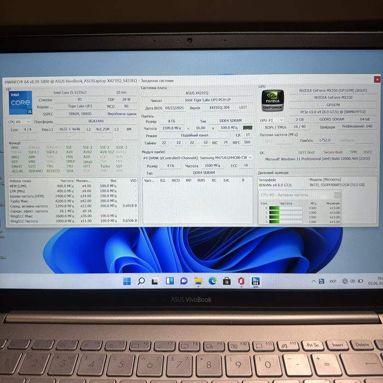The height and width of the screenshot is (383, 383).
Task: Click the HWiNFO system tray icon
Action: coord(322,281)
